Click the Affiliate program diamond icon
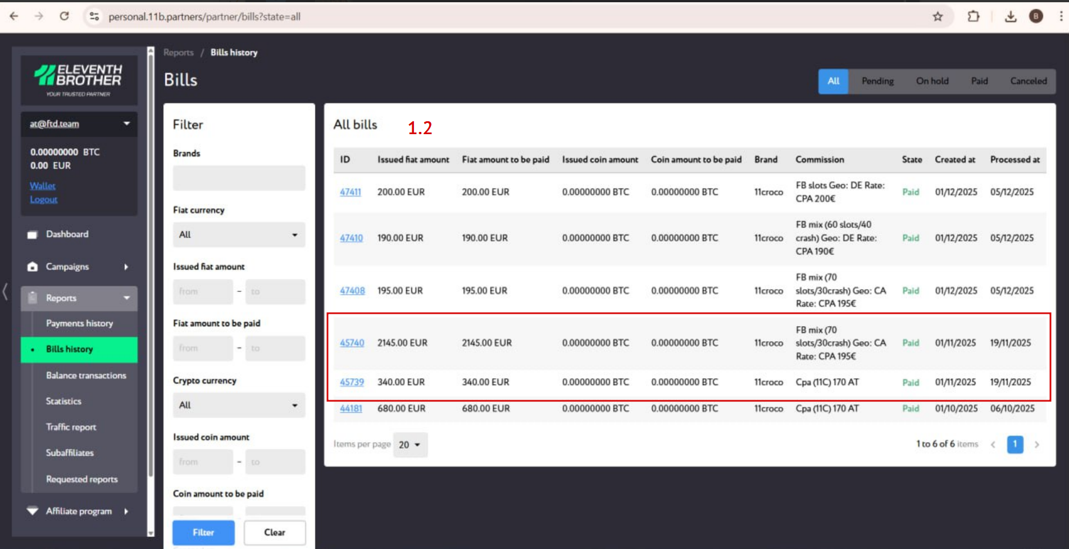 pyautogui.click(x=33, y=511)
